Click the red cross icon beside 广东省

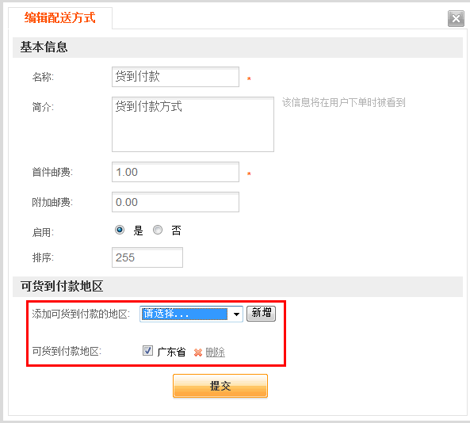tap(198, 352)
